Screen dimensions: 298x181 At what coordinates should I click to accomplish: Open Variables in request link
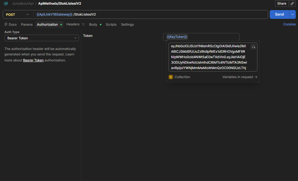point(240,77)
